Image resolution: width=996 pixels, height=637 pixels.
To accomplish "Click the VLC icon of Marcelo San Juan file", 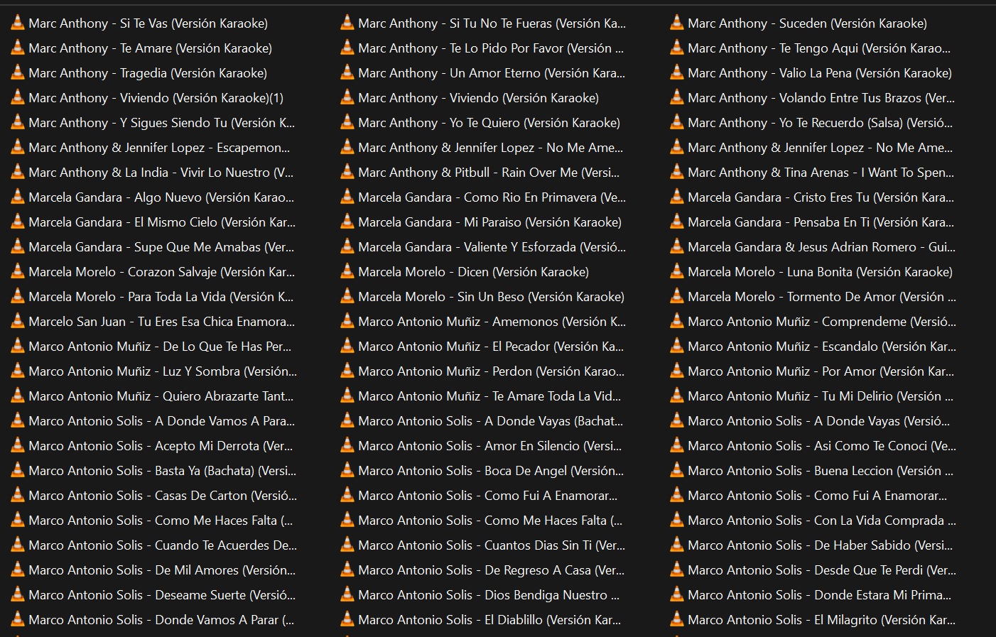I will [x=18, y=321].
